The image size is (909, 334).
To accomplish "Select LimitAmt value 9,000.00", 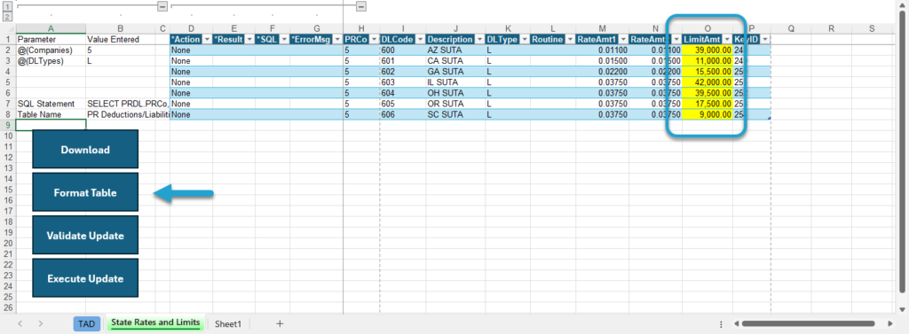I will [707, 114].
